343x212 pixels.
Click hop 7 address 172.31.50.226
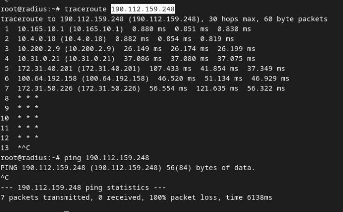pyautogui.click(x=45, y=89)
